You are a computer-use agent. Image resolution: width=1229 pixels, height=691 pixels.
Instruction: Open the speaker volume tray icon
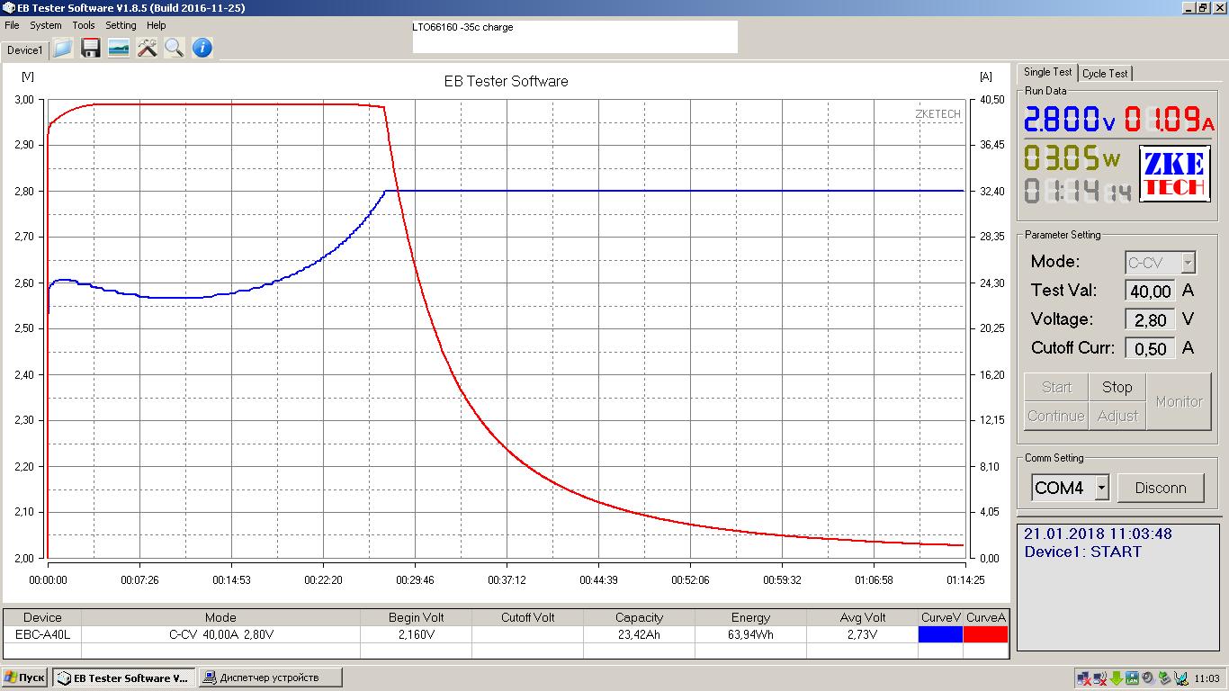point(1148,678)
